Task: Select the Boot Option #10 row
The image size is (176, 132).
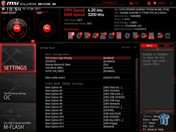Action: (x=88, y=117)
